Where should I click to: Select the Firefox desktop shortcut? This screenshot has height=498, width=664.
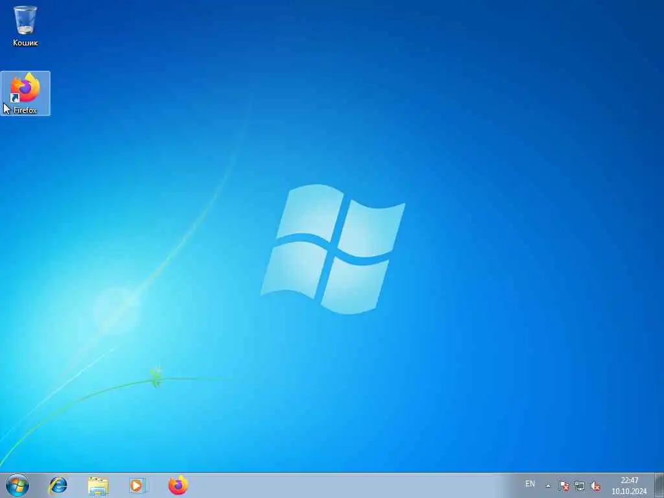click(25, 93)
